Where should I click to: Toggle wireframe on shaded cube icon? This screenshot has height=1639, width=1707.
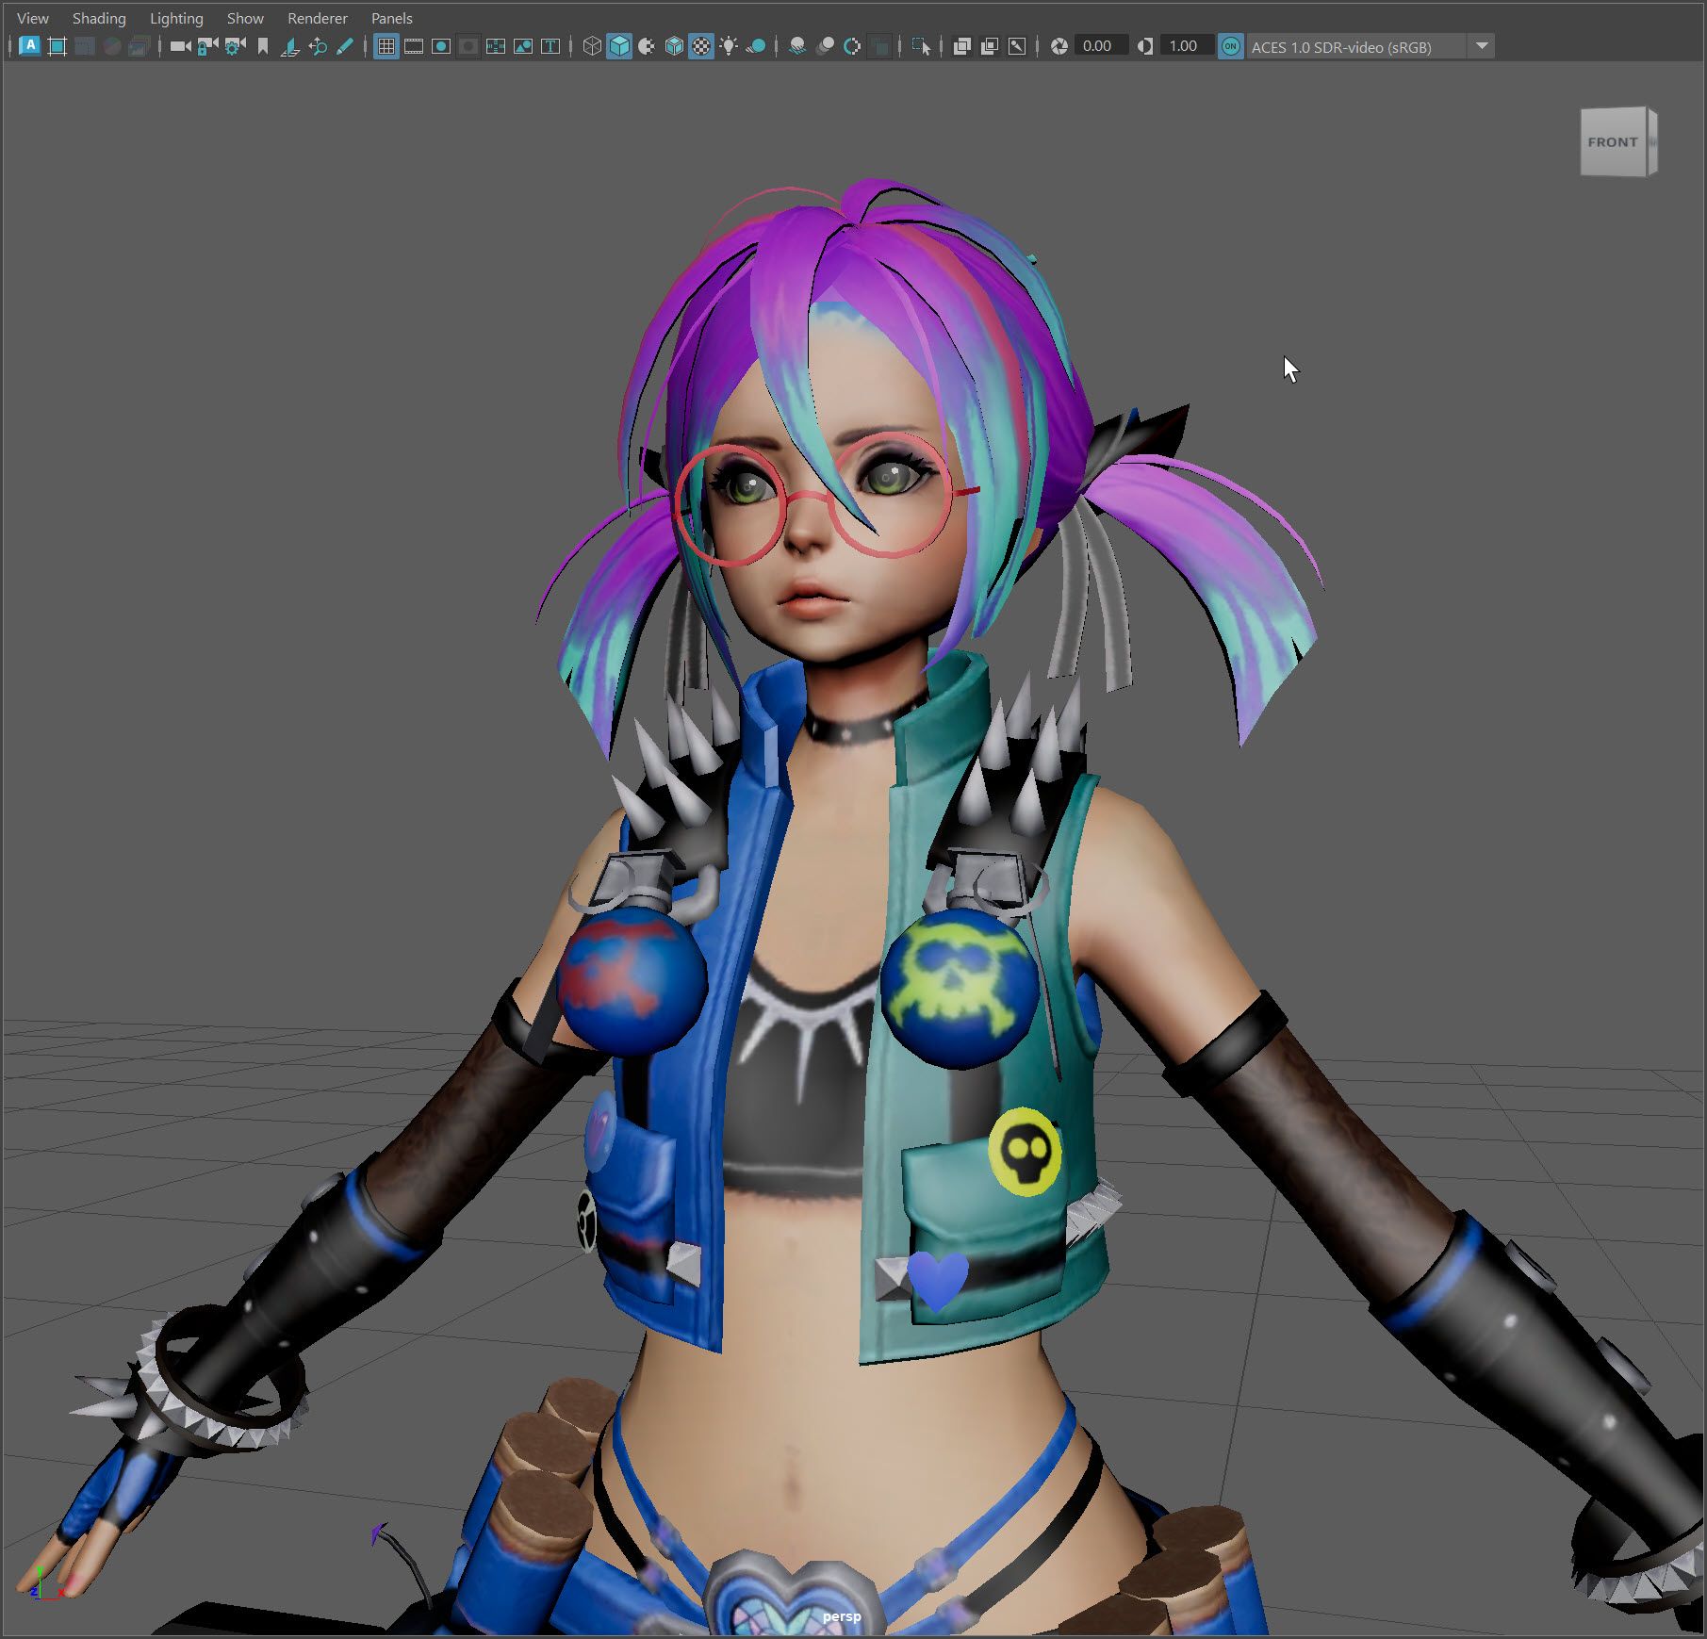pos(674,46)
